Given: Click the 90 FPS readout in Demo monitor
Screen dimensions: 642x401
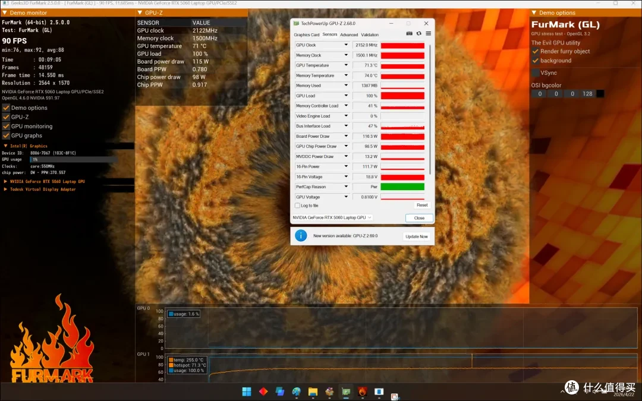Looking at the screenshot, I should (x=14, y=41).
